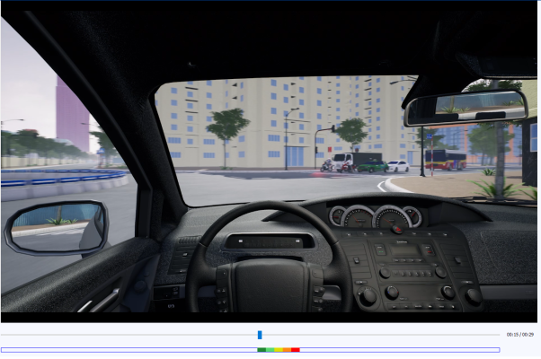Click the left side mirror in the video
The image size is (541, 359).
[x=56, y=227]
